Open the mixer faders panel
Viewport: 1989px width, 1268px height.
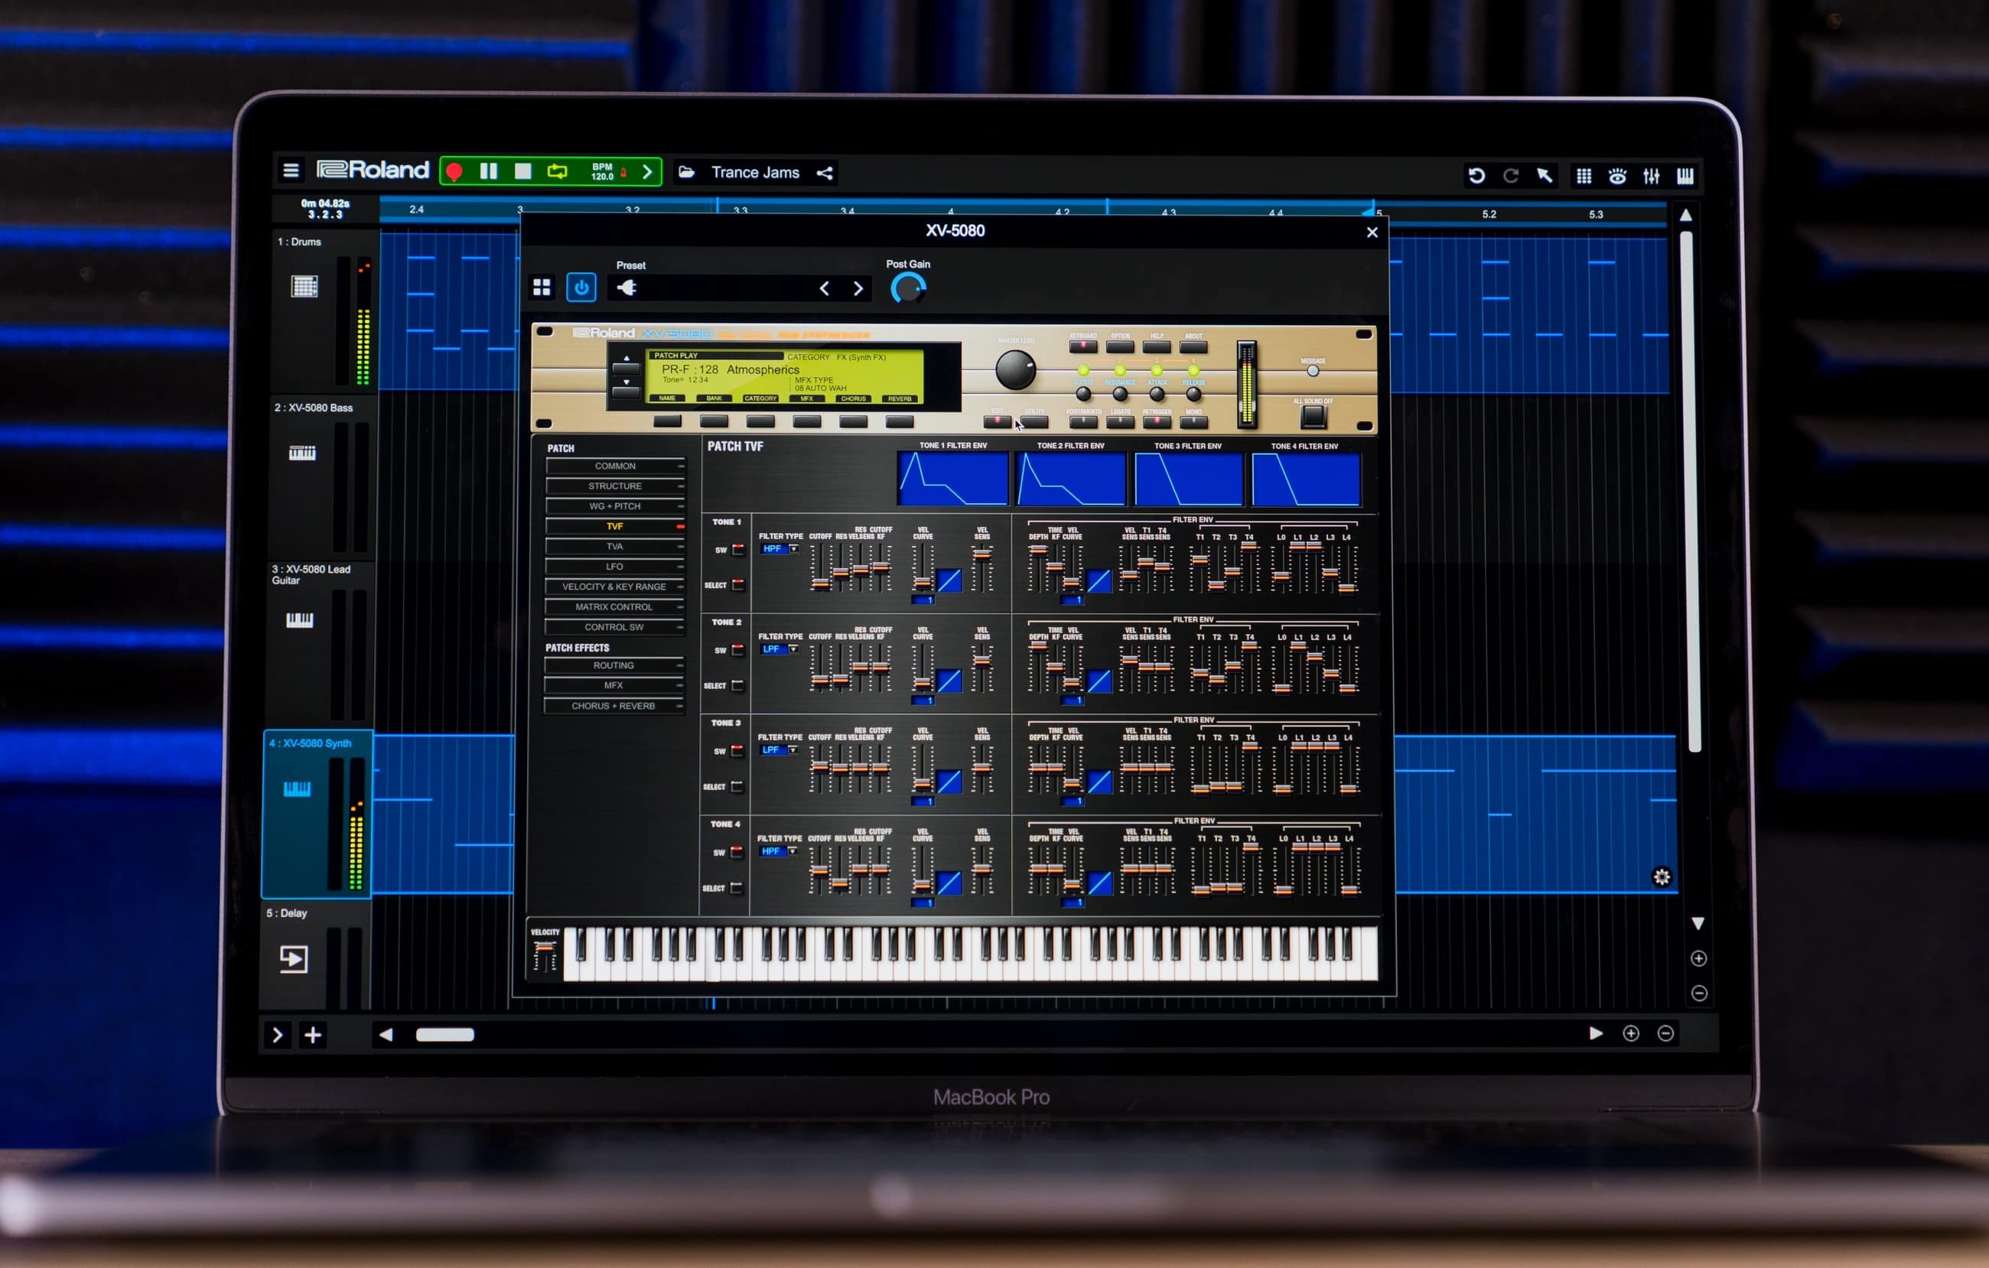(1651, 176)
